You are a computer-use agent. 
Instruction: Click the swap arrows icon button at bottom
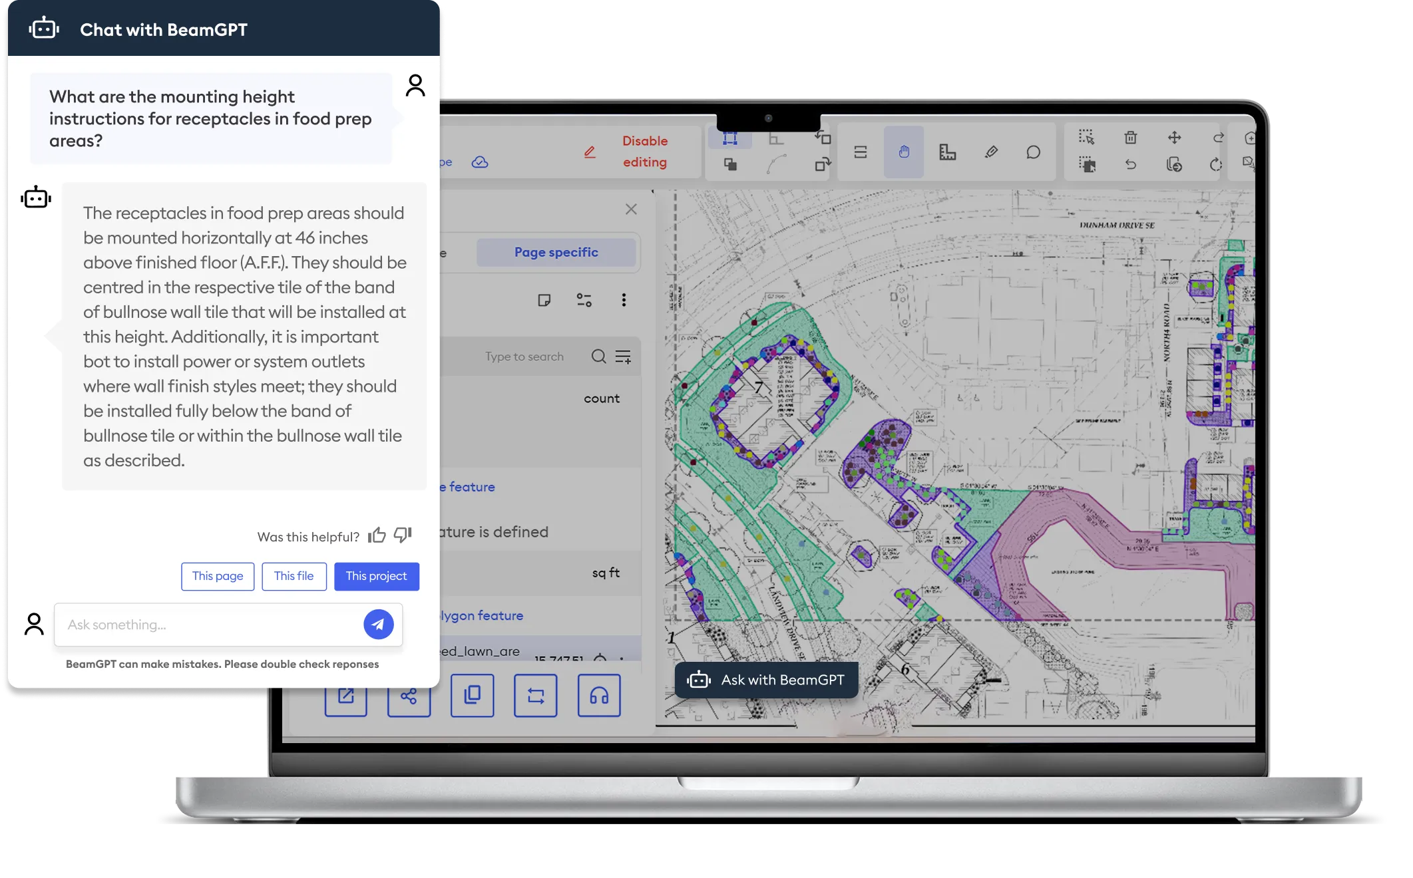coord(536,696)
